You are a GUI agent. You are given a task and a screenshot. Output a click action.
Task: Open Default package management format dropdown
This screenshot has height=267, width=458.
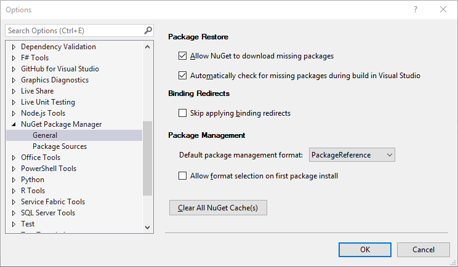352,154
